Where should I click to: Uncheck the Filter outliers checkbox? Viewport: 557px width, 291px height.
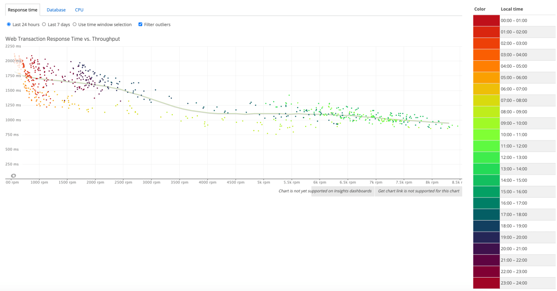(x=140, y=24)
